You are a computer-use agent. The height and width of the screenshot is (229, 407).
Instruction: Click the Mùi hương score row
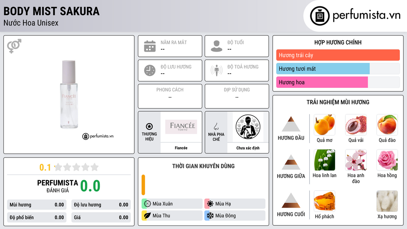click(x=37, y=205)
